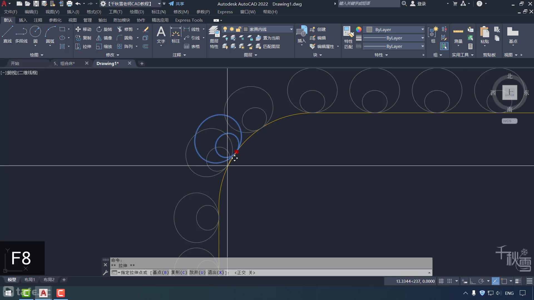Click the 编辑属性 button

coord(322,46)
